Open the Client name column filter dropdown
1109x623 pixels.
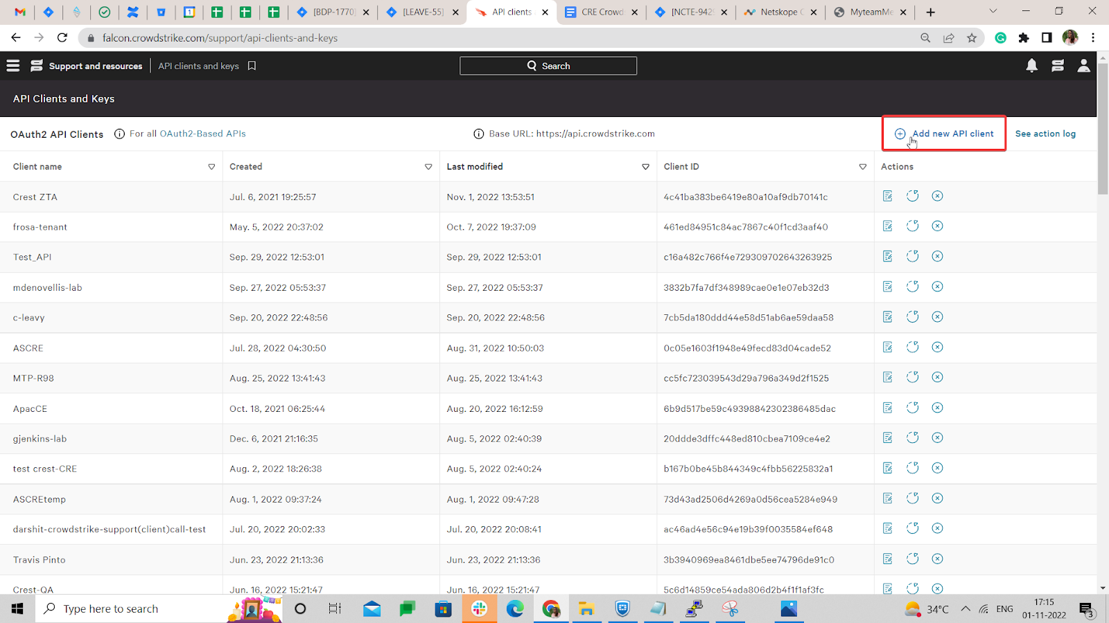pyautogui.click(x=212, y=167)
